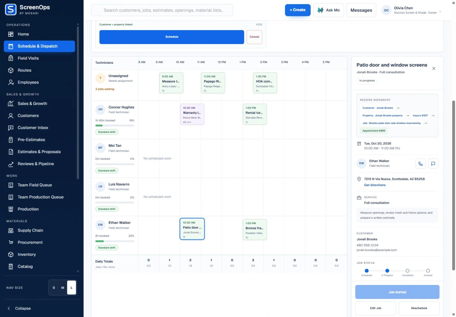The height and width of the screenshot is (317, 456).
Task: Select the Invoiced job status step
Action: tap(428, 271)
